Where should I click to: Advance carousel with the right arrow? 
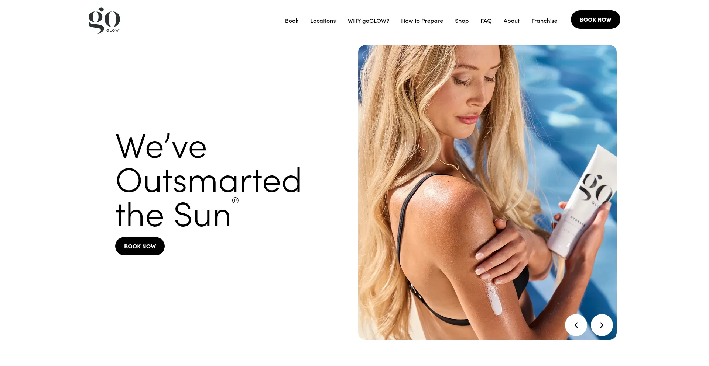[x=602, y=325]
